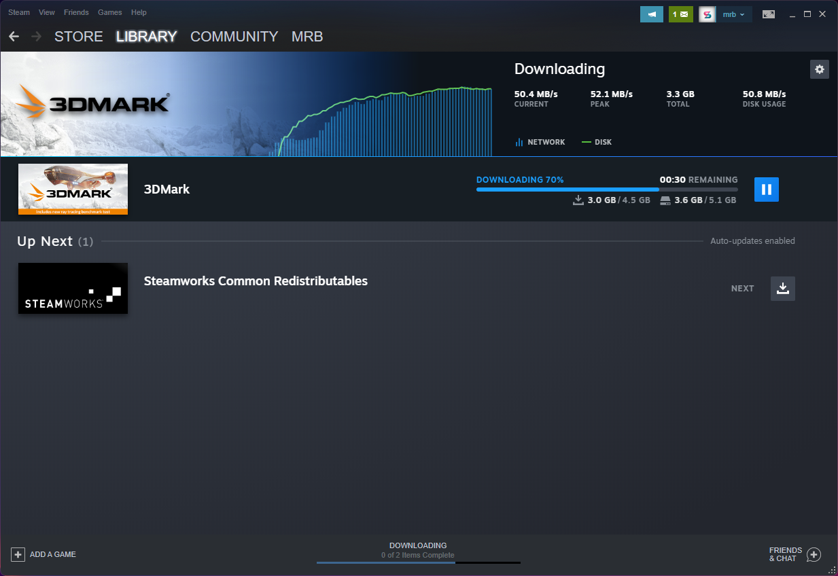Click the 3DMARK banner logo
Viewport: 838px width, 576px height.
[x=92, y=102]
